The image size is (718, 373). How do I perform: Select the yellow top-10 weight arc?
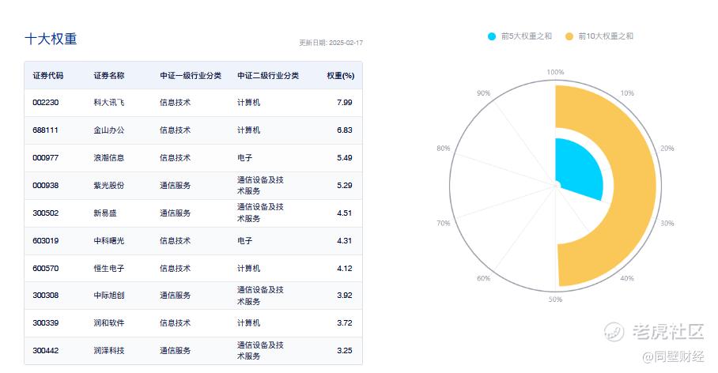pyautogui.click(x=637, y=186)
